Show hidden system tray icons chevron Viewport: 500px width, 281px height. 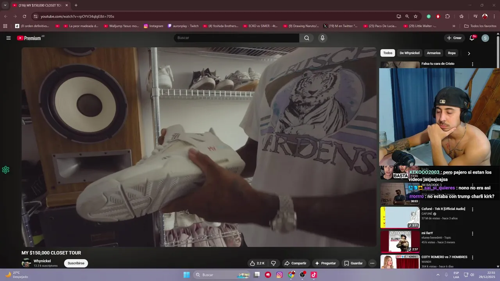[438, 275]
